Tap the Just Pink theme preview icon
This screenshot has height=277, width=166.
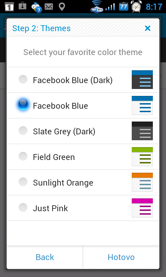(x=142, y=208)
